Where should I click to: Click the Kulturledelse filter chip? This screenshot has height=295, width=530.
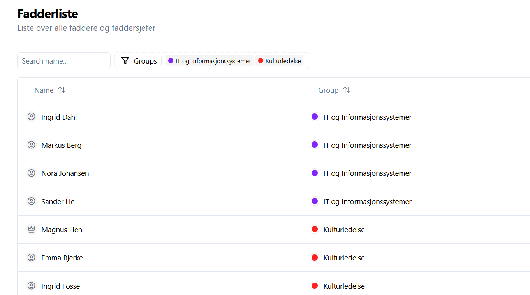[x=279, y=61]
